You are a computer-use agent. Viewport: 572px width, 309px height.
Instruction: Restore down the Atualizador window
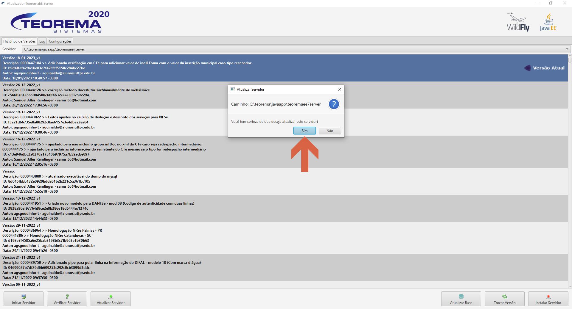(551, 3)
